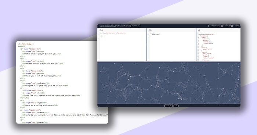Select the JS panel header
The width and height of the screenshot is (257, 135).
point(218,30)
